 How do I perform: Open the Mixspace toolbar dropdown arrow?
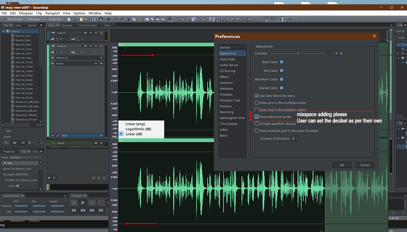42,19
